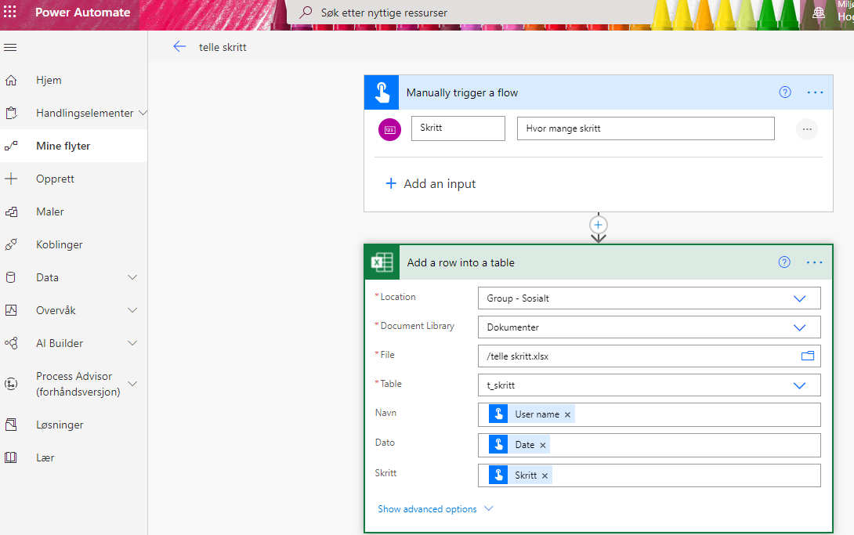Click the Løsninger solutions icon
The height and width of the screenshot is (535, 854).
pyautogui.click(x=11, y=425)
